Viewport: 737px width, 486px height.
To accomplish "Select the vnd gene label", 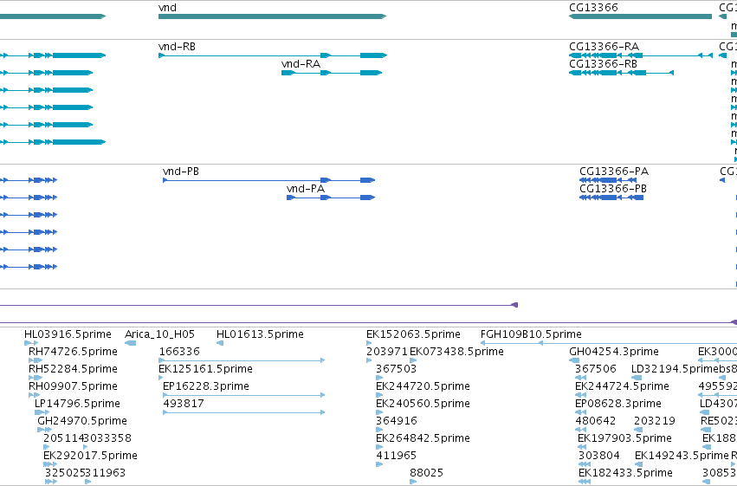I will [x=167, y=8].
